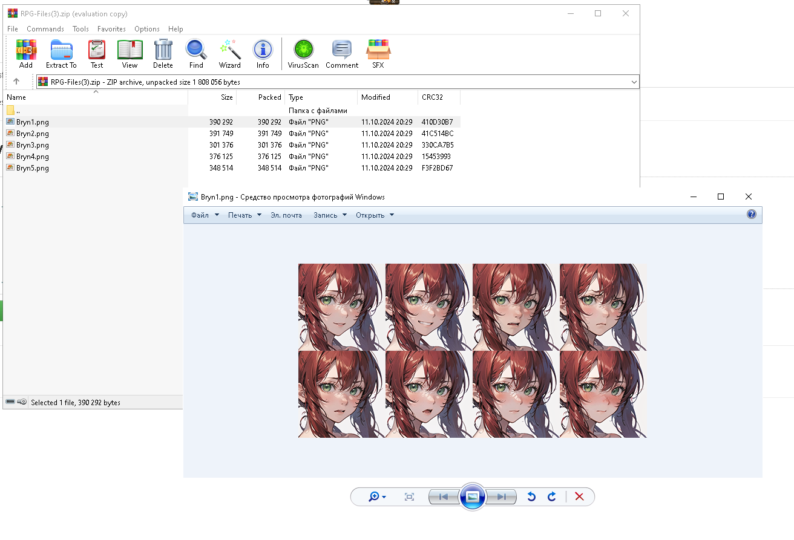
Task: Run the Test archive tool icon
Action: tap(96, 53)
